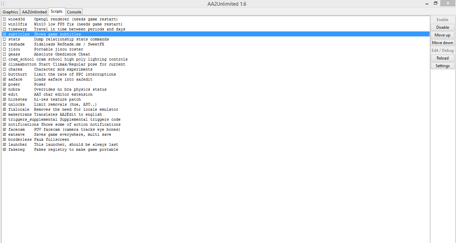Select 'hi-res texture patch' row
Screen dimensions: 456x243
click(x=215, y=99)
